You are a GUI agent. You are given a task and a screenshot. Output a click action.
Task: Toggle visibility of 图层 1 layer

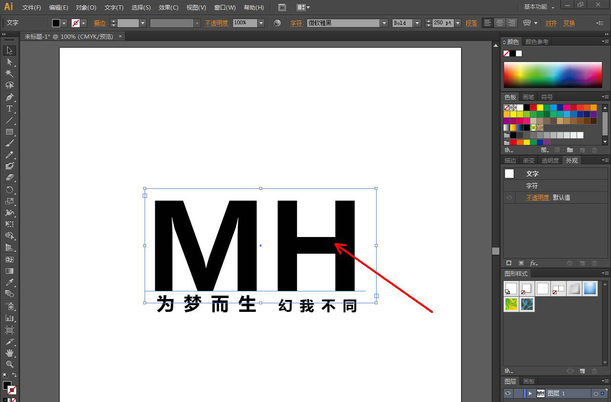(x=508, y=393)
